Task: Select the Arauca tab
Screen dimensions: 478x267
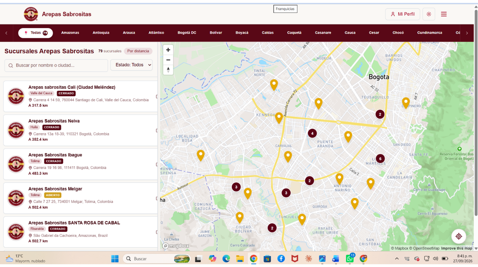Action: click(129, 33)
